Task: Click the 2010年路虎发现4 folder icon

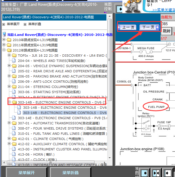Action: pyautogui.click(x=9, y=40)
